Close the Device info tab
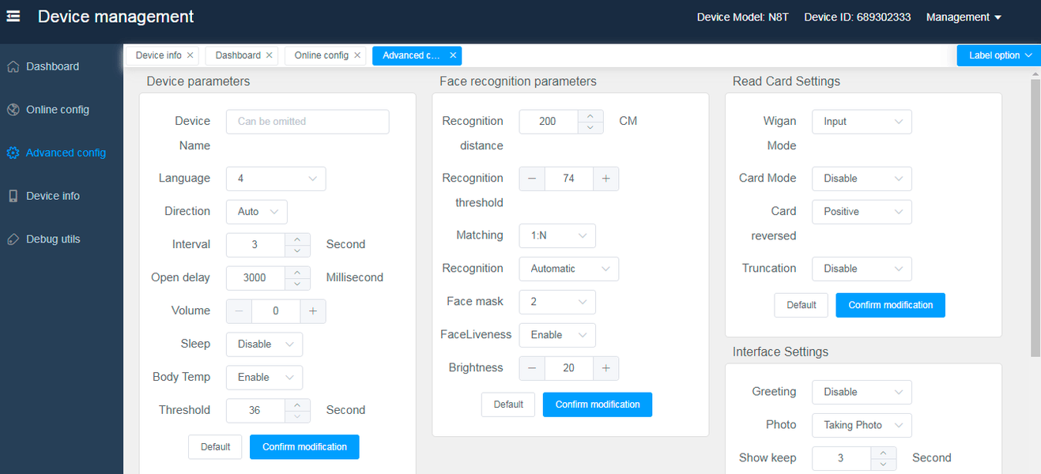The height and width of the screenshot is (474, 1041). (190, 55)
